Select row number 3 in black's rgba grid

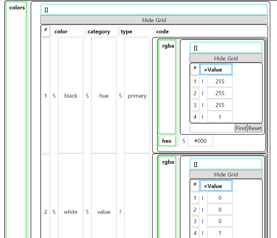(195, 105)
